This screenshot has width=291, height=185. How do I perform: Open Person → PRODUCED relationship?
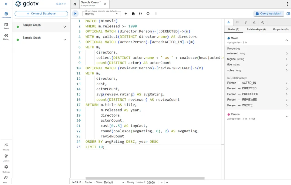tap(258, 94)
